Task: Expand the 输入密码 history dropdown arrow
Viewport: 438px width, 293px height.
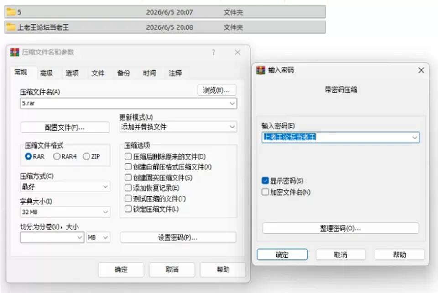Action: [415, 138]
